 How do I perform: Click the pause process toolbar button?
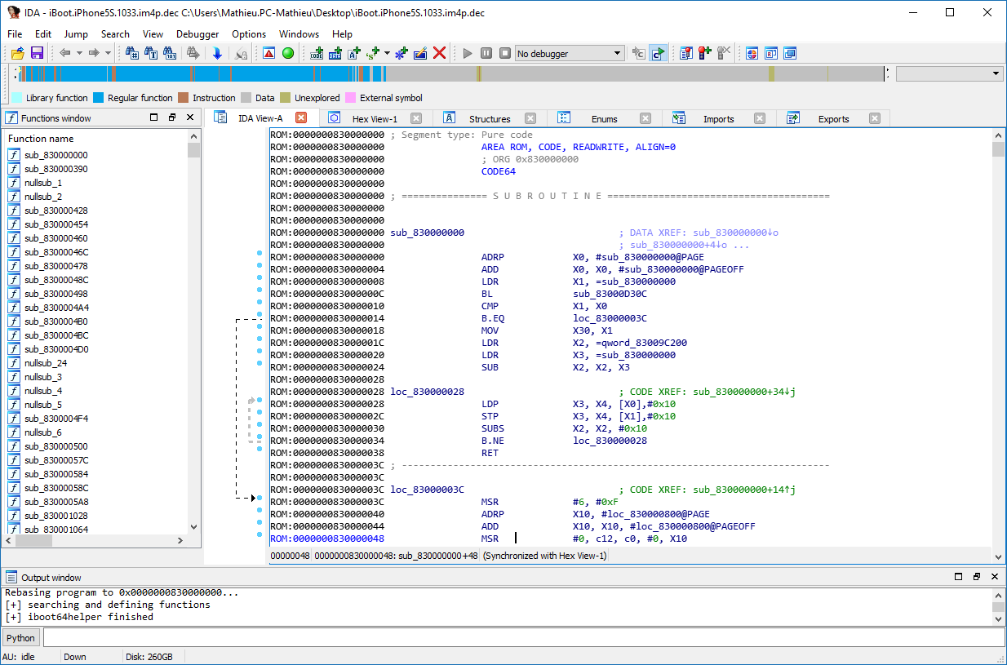(x=486, y=53)
